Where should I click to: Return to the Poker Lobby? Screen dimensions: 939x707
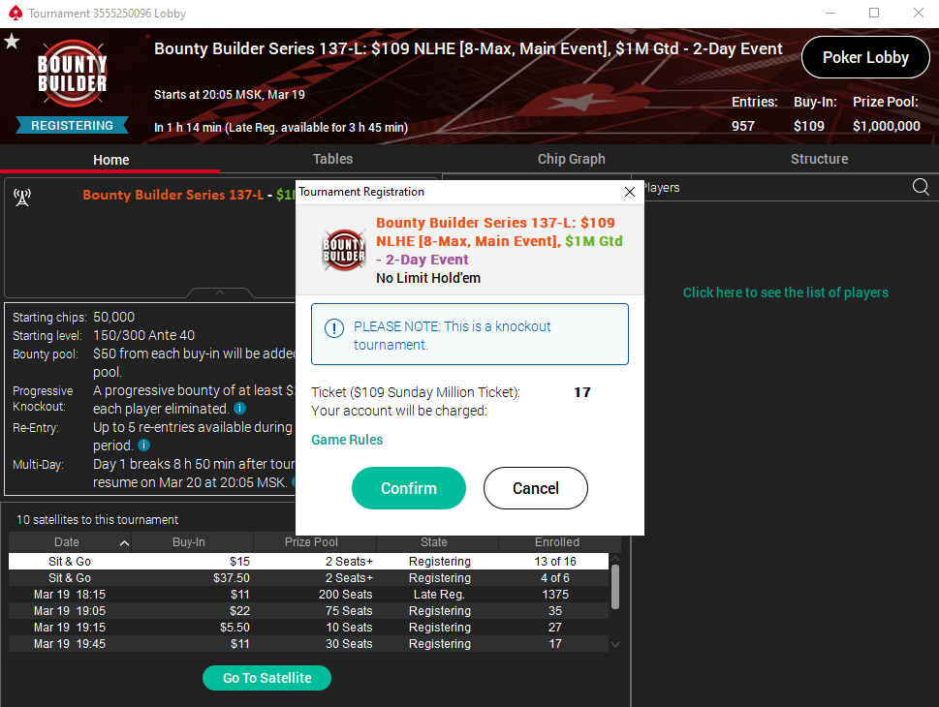click(x=865, y=57)
